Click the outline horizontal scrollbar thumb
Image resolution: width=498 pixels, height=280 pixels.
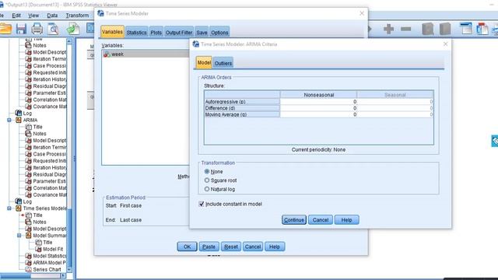tap(16, 275)
